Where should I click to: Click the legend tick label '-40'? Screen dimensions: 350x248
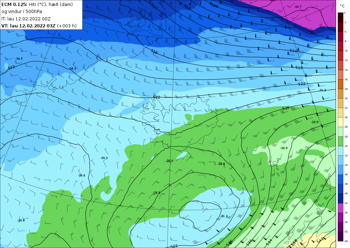click(x=346, y=193)
